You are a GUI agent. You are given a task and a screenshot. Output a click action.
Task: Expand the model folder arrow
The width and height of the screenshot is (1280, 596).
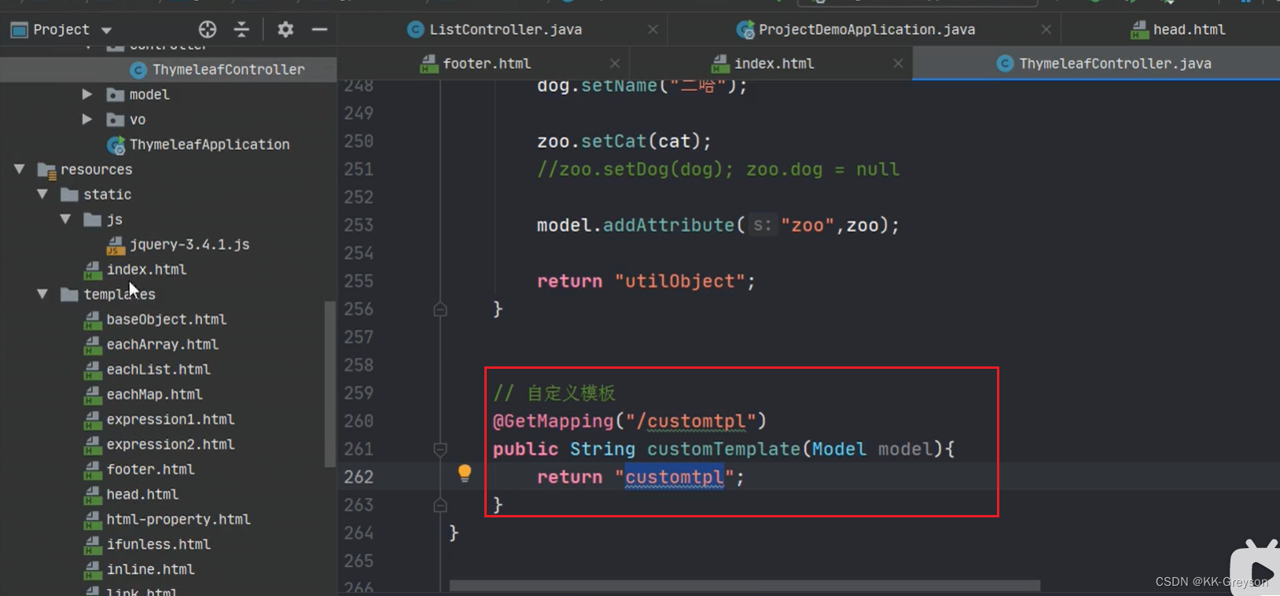[87, 94]
